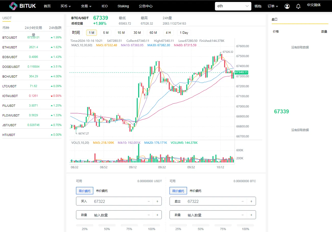Open the 交易 dropdown menu
The width and height of the screenshot is (332, 232).
[x=86, y=6]
